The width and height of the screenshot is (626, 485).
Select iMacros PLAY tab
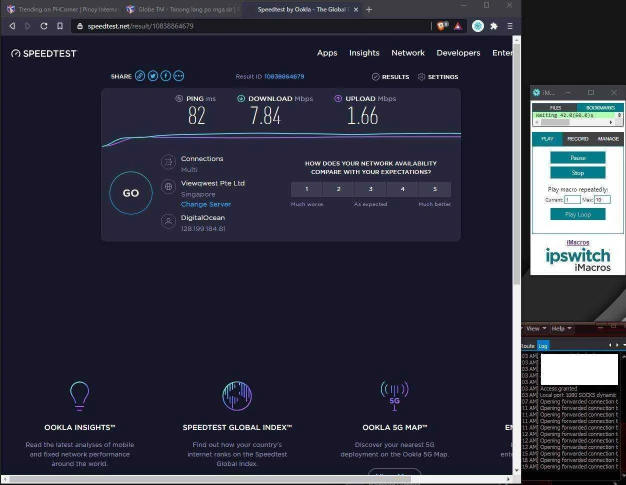(547, 139)
